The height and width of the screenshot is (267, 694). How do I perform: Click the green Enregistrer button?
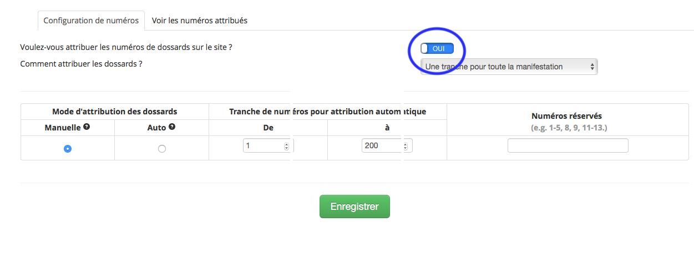(x=354, y=206)
